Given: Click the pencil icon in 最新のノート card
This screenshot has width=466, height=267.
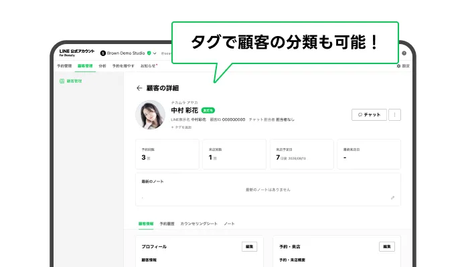Looking at the screenshot, I should pos(392,198).
